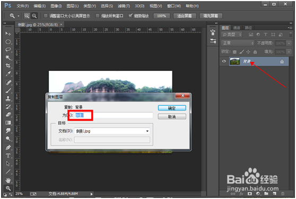This screenshot has width=296, height=199.
Task: Uncheck 细微缩放 checkbox
Action: pyautogui.click(x=130, y=16)
